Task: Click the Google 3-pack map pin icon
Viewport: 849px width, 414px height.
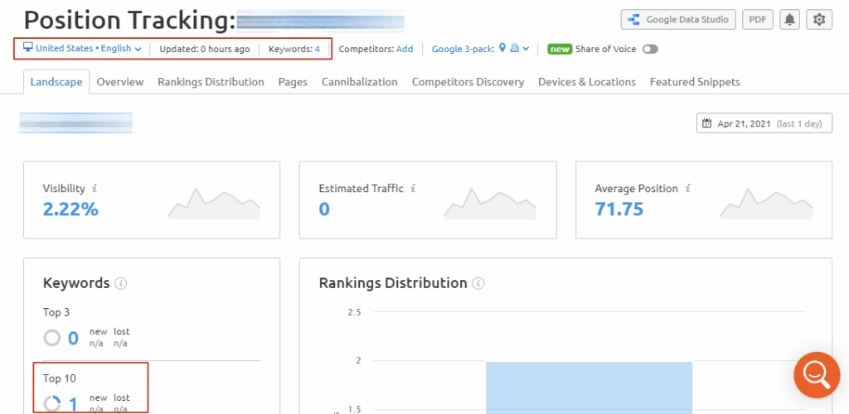Action: pyautogui.click(x=502, y=49)
